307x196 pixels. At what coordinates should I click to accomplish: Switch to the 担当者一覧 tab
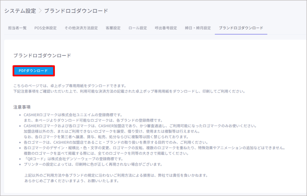pos(17,28)
